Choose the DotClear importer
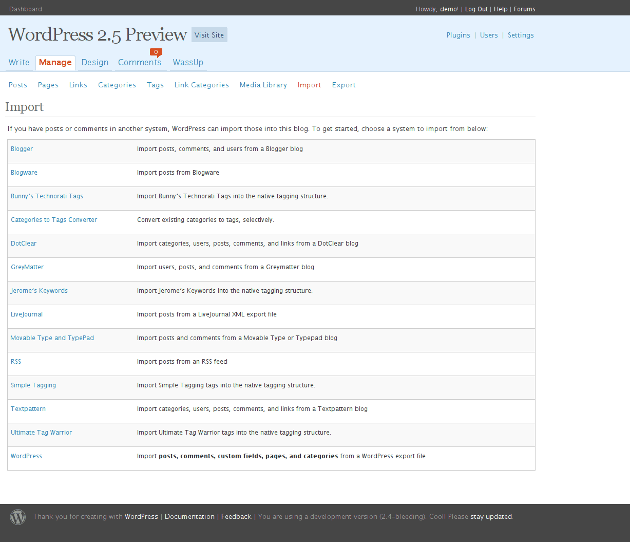This screenshot has width=630, height=542. (24, 244)
